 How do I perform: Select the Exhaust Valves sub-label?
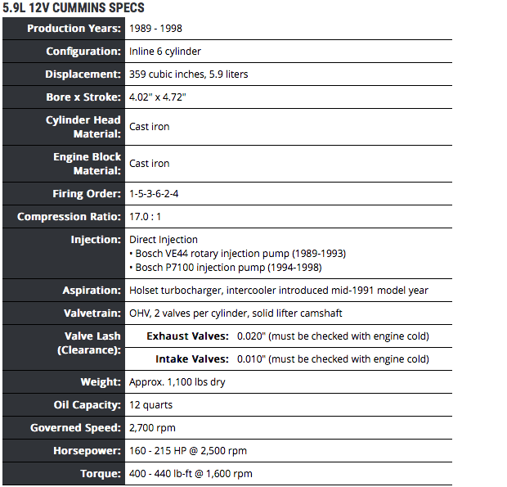[x=188, y=336]
